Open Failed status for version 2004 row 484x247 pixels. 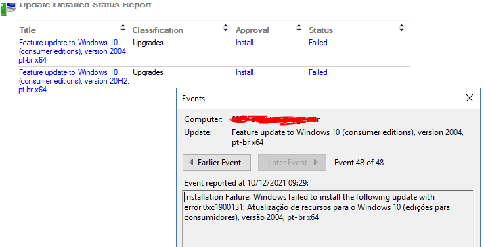click(318, 43)
